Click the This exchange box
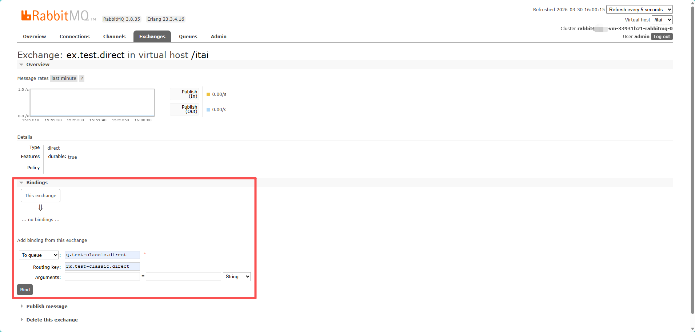 (40, 196)
